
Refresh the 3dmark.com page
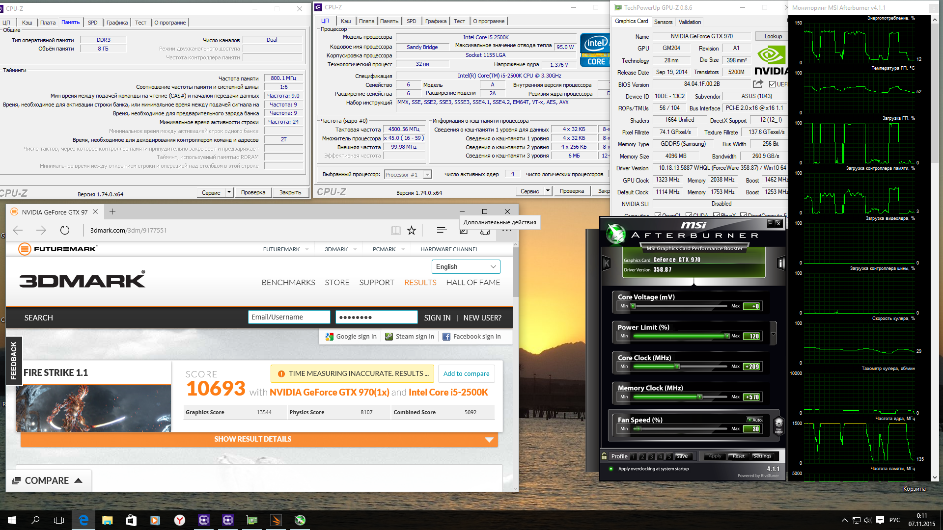tap(64, 230)
